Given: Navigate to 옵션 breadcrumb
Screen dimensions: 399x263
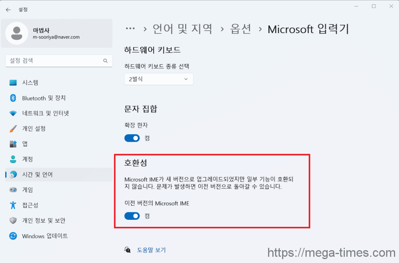Looking at the screenshot, I should (240, 29).
